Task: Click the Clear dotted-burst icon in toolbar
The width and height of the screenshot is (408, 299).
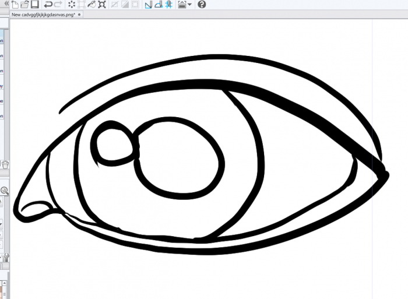Action: coord(72,5)
